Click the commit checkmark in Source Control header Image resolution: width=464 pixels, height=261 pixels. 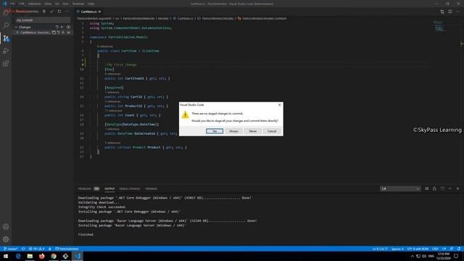(x=51, y=12)
